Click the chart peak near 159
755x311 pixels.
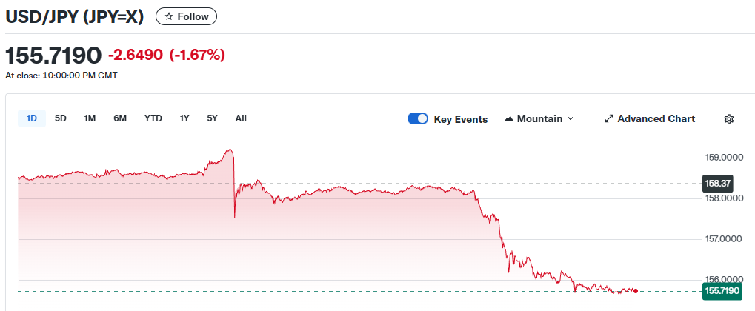click(x=231, y=150)
